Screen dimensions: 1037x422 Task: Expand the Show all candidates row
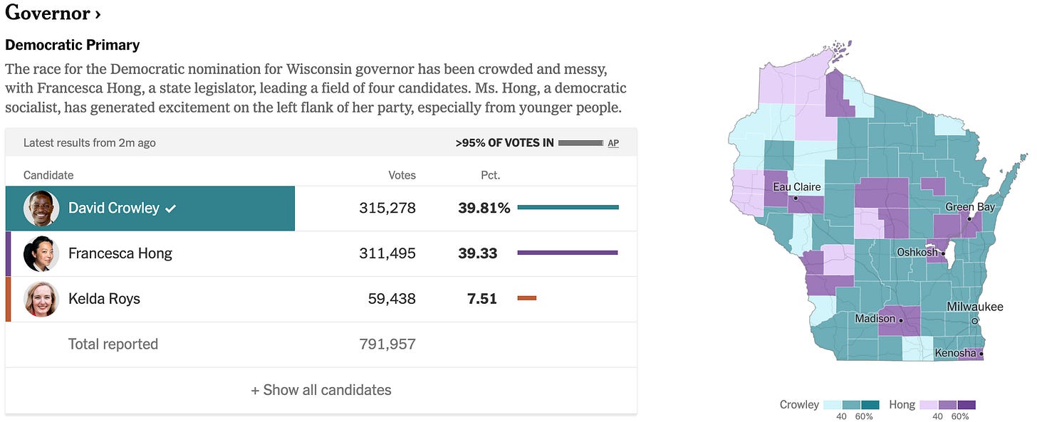[321, 390]
